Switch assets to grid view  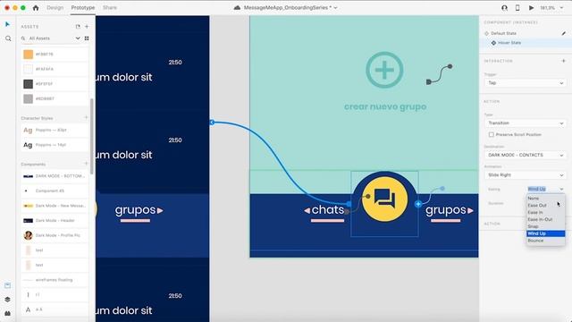point(87,38)
